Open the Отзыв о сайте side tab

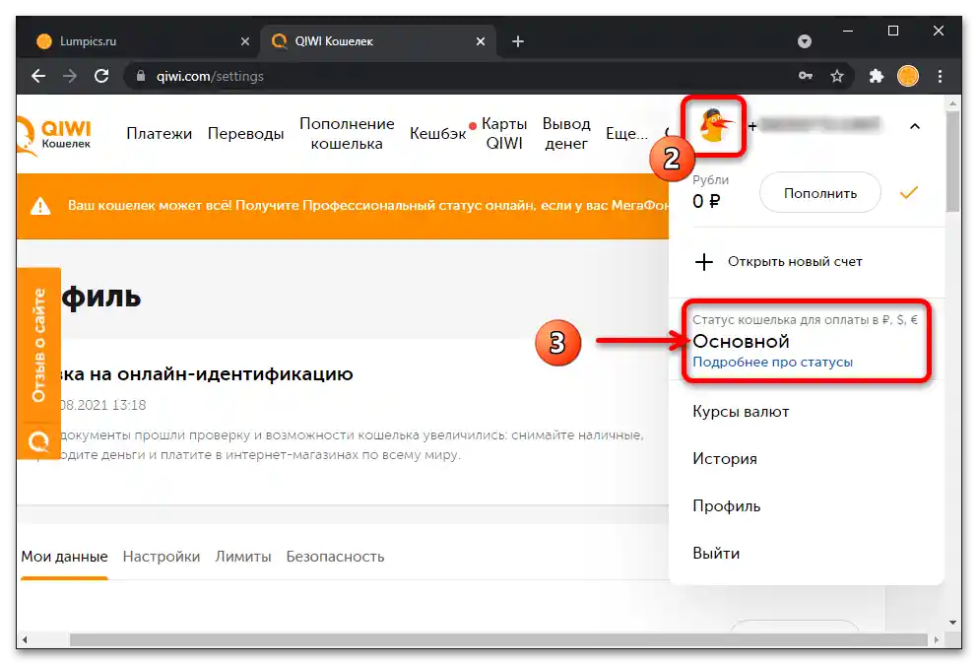(x=38, y=345)
